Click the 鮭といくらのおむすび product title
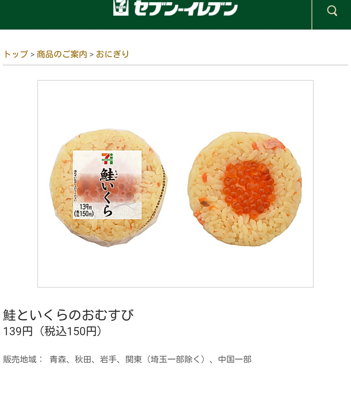This screenshot has width=351, height=399. click(68, 315)
